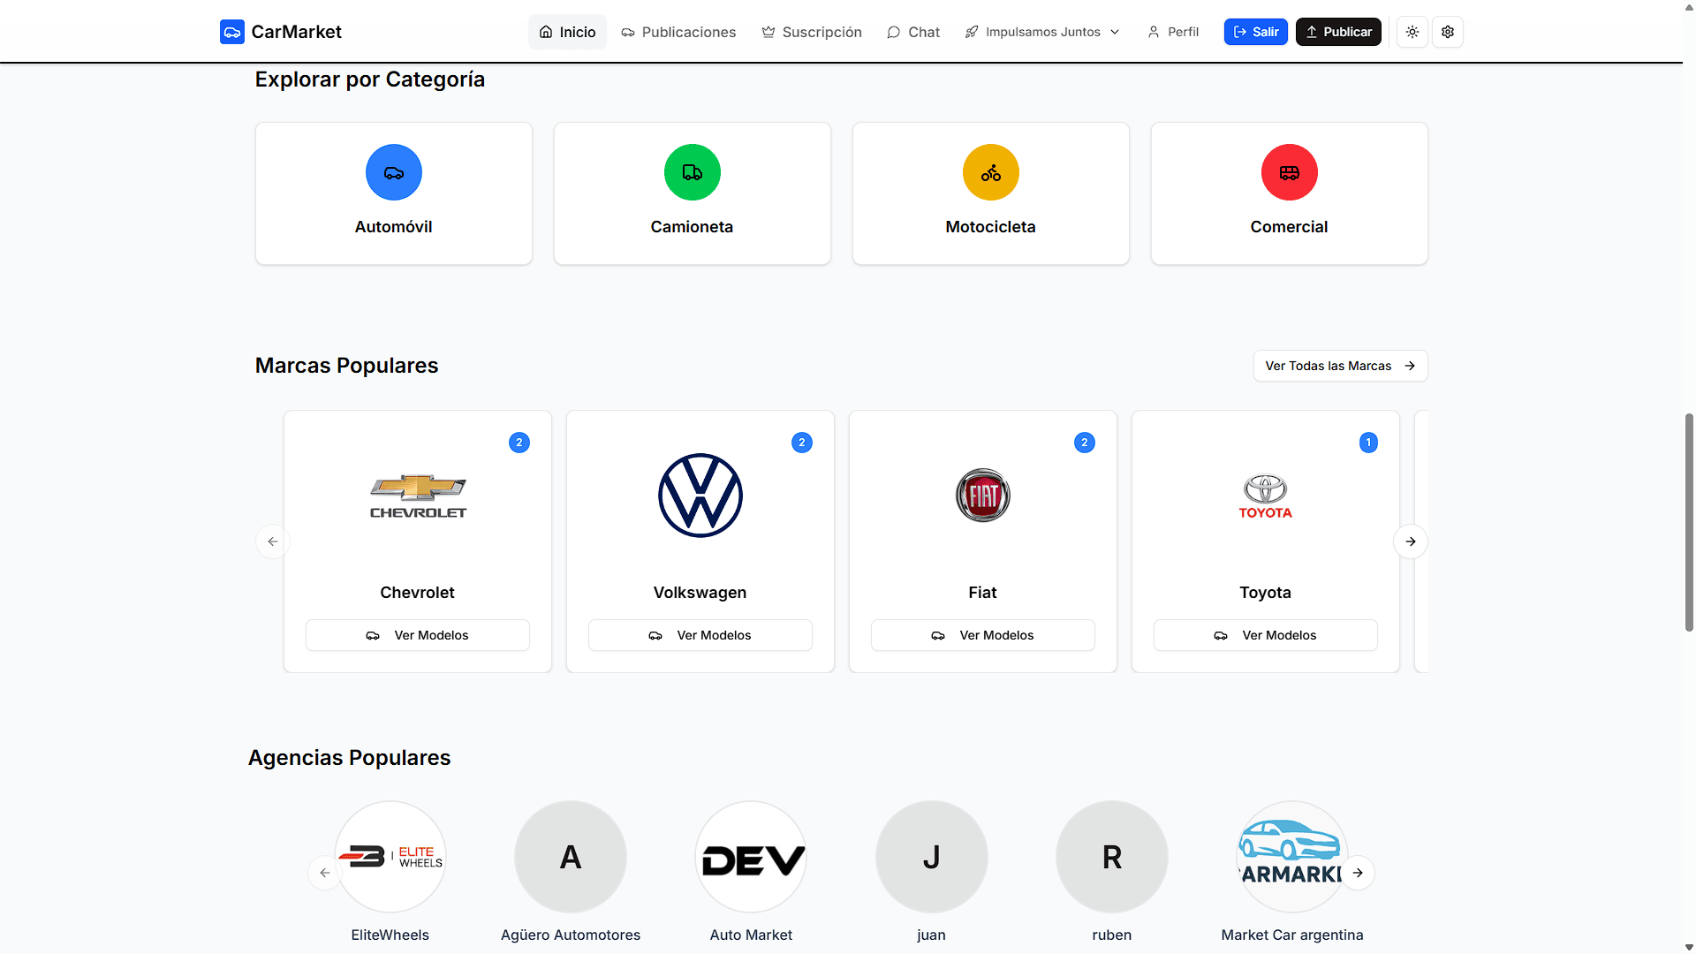Open Market Car argentina agency avatar
1696x954 pixels.
(1292, 857)
